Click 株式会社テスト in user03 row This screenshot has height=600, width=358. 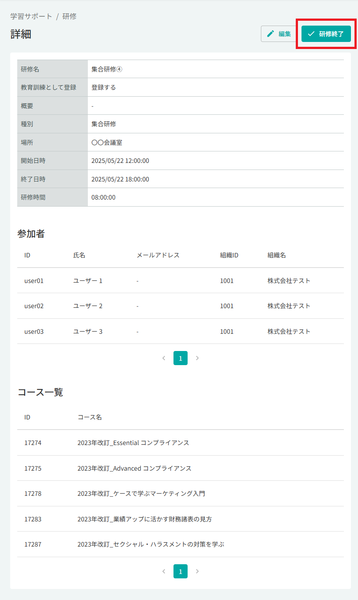(289, 332)
